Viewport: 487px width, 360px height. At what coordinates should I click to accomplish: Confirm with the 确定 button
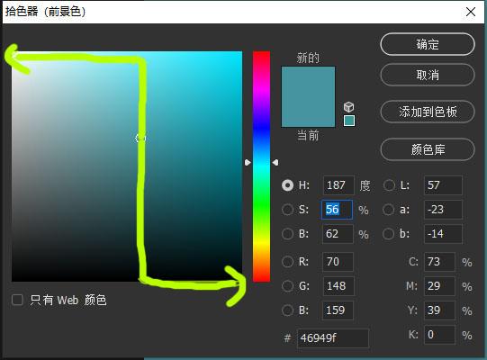click(428, 44)
